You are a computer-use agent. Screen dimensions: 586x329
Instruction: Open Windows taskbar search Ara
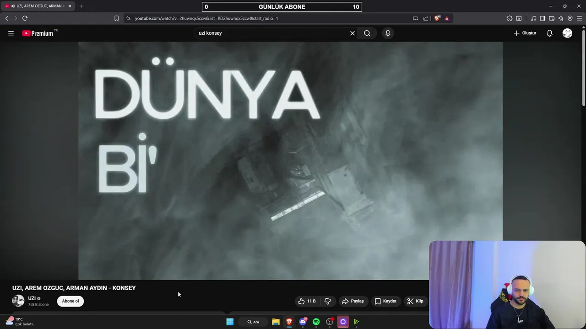coord(253,322)
